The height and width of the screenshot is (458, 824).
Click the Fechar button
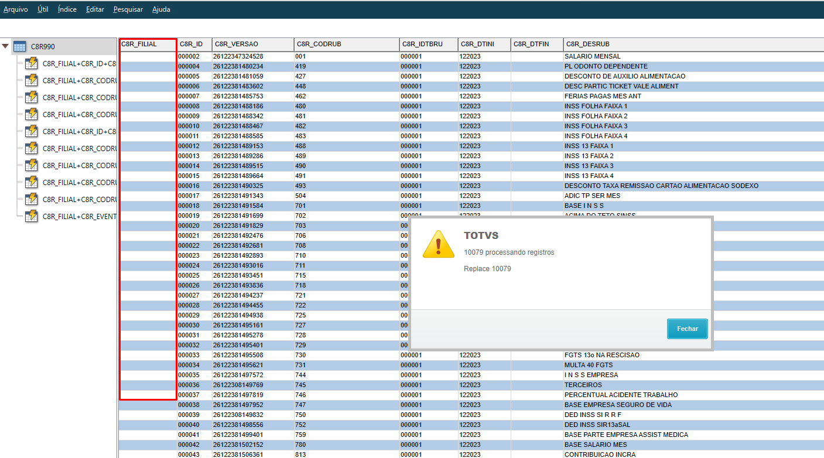(688, 329)
